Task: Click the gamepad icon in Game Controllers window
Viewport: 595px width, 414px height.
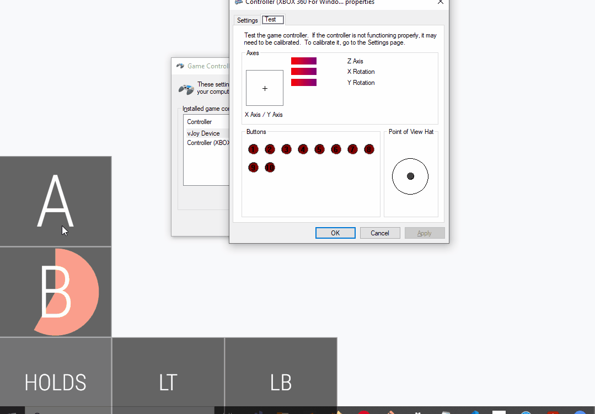Action: pos(186,89)
